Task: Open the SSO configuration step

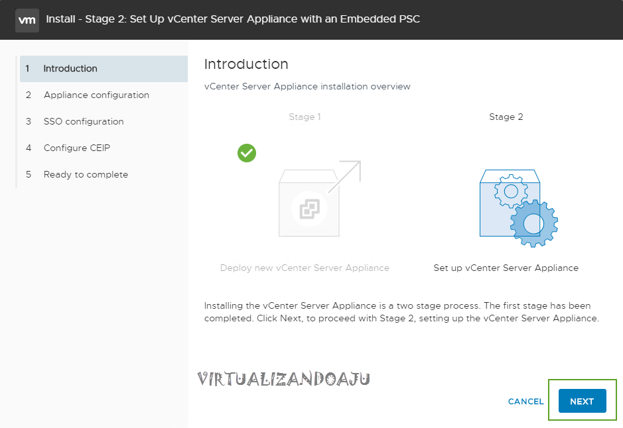Action: click(84, 122)
